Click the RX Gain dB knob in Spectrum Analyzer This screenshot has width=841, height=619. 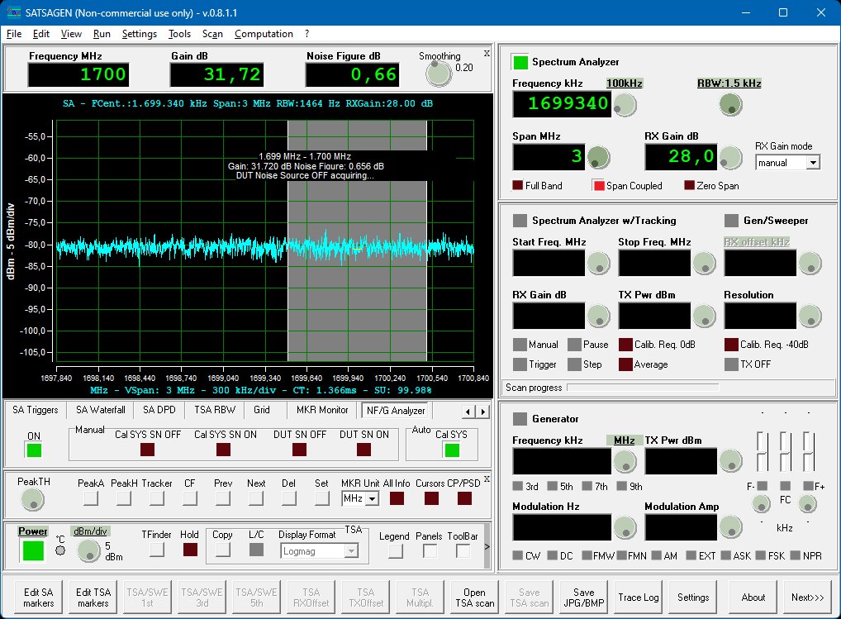pos(730,157)
